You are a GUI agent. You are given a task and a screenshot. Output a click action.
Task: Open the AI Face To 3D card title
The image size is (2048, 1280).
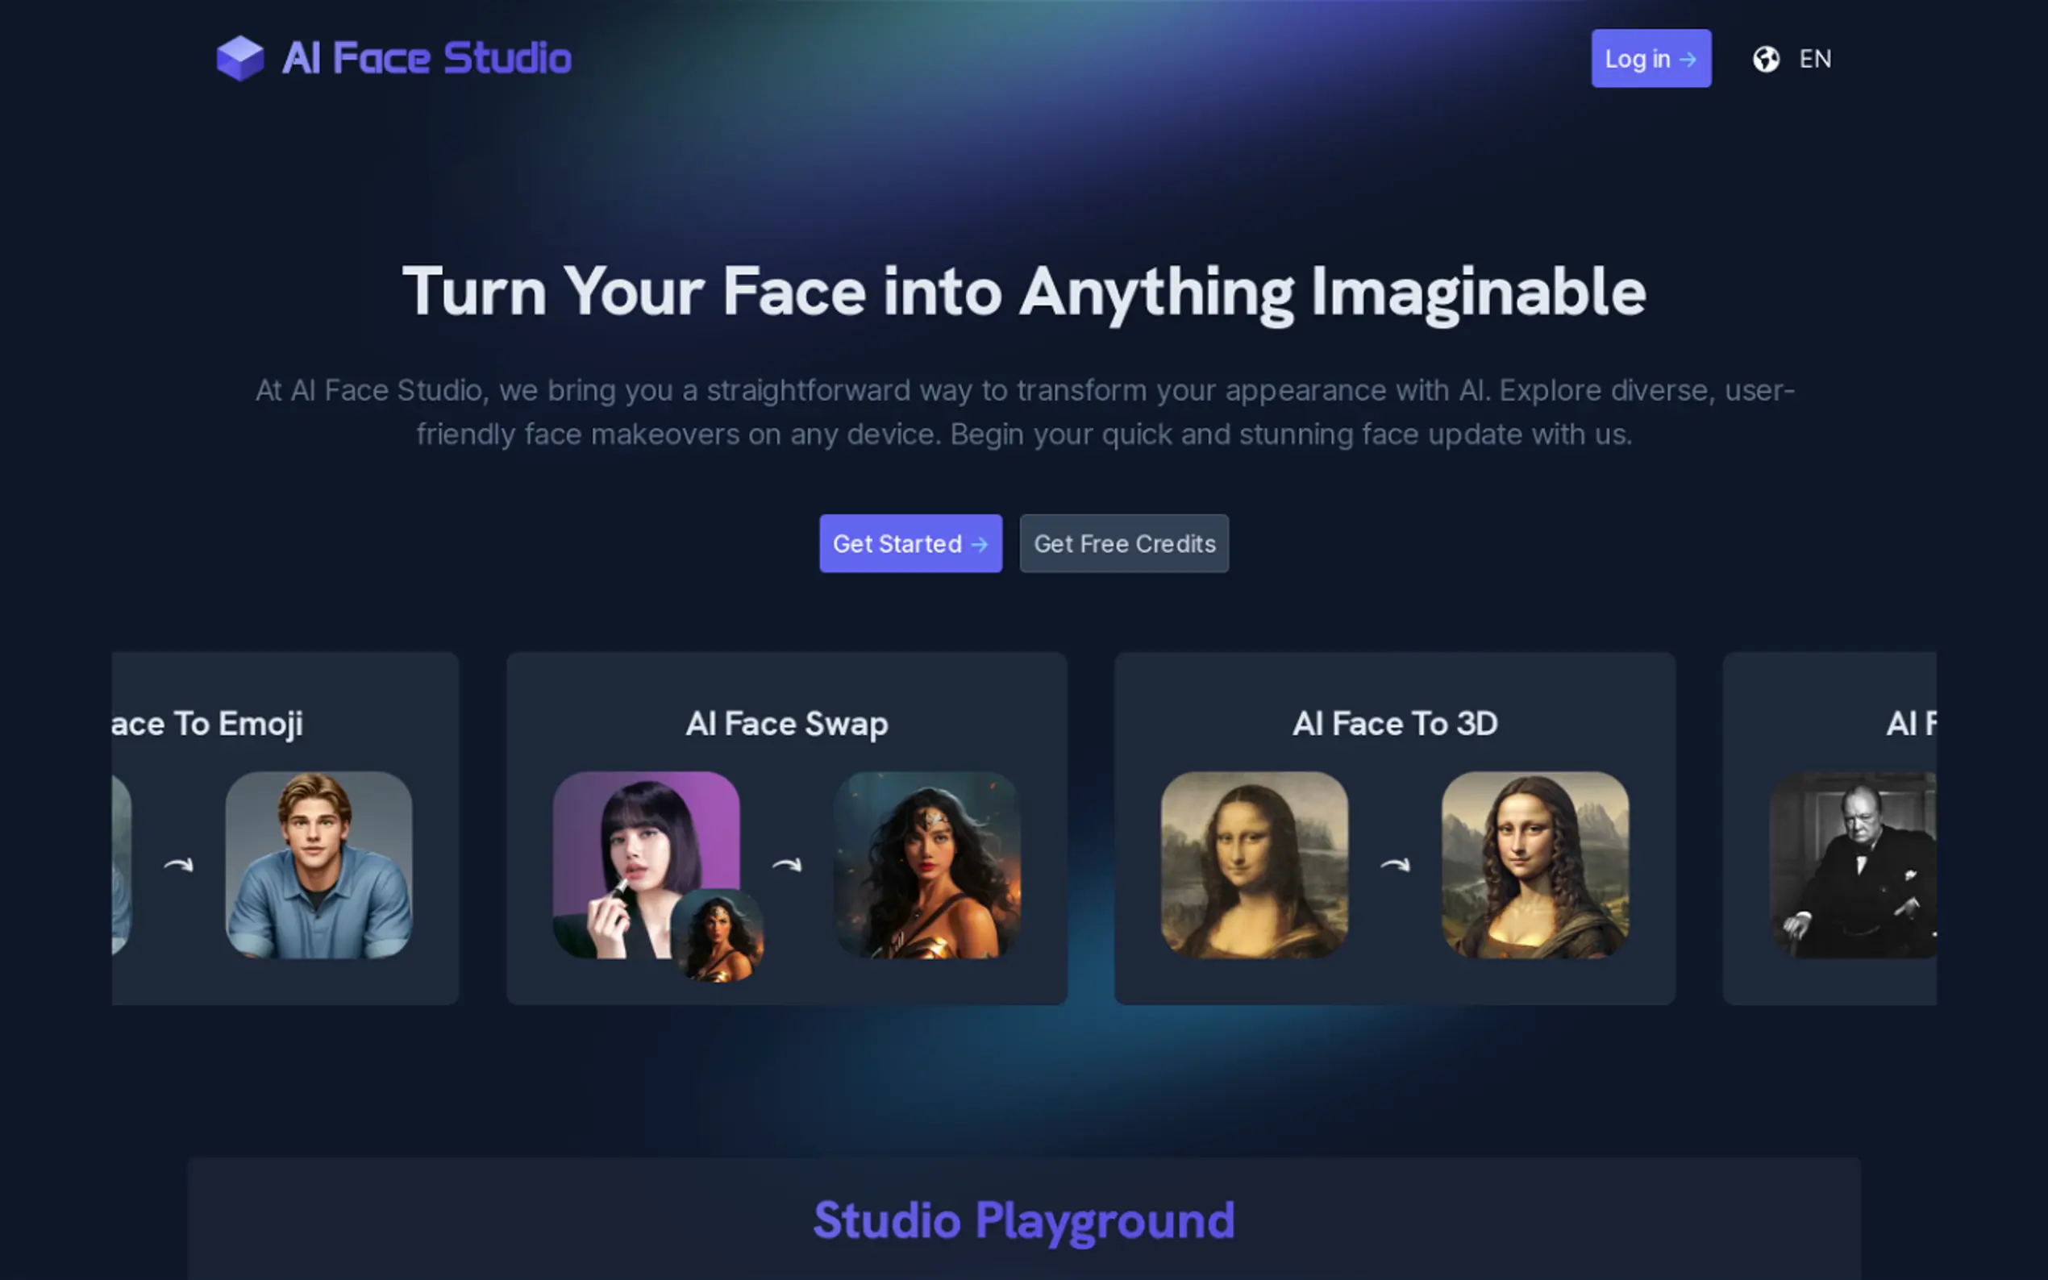point(1394,724)
